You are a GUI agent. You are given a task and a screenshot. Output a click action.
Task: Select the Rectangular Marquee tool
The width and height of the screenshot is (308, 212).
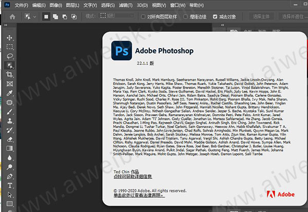pyautogui.click(x=9, y=47)
